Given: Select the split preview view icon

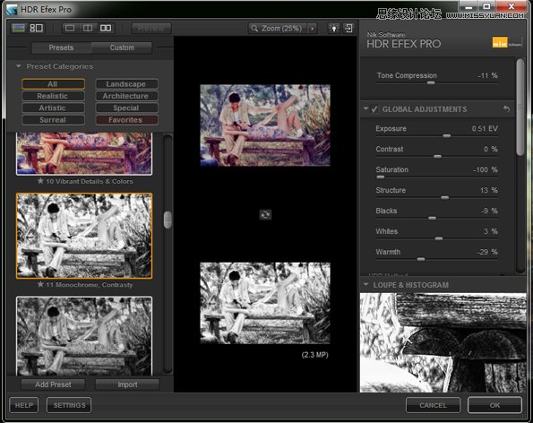Looking at the screenshot, I should click(x=88, y=28).
